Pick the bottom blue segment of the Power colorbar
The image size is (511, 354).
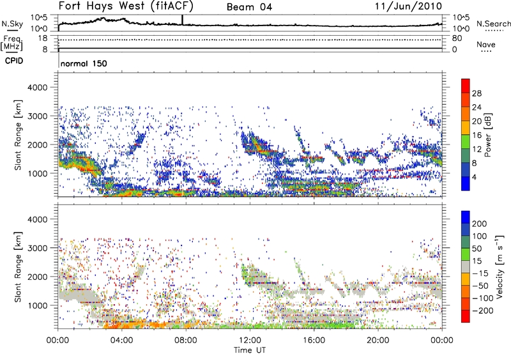pyautogui.click(x=466, y=183)
